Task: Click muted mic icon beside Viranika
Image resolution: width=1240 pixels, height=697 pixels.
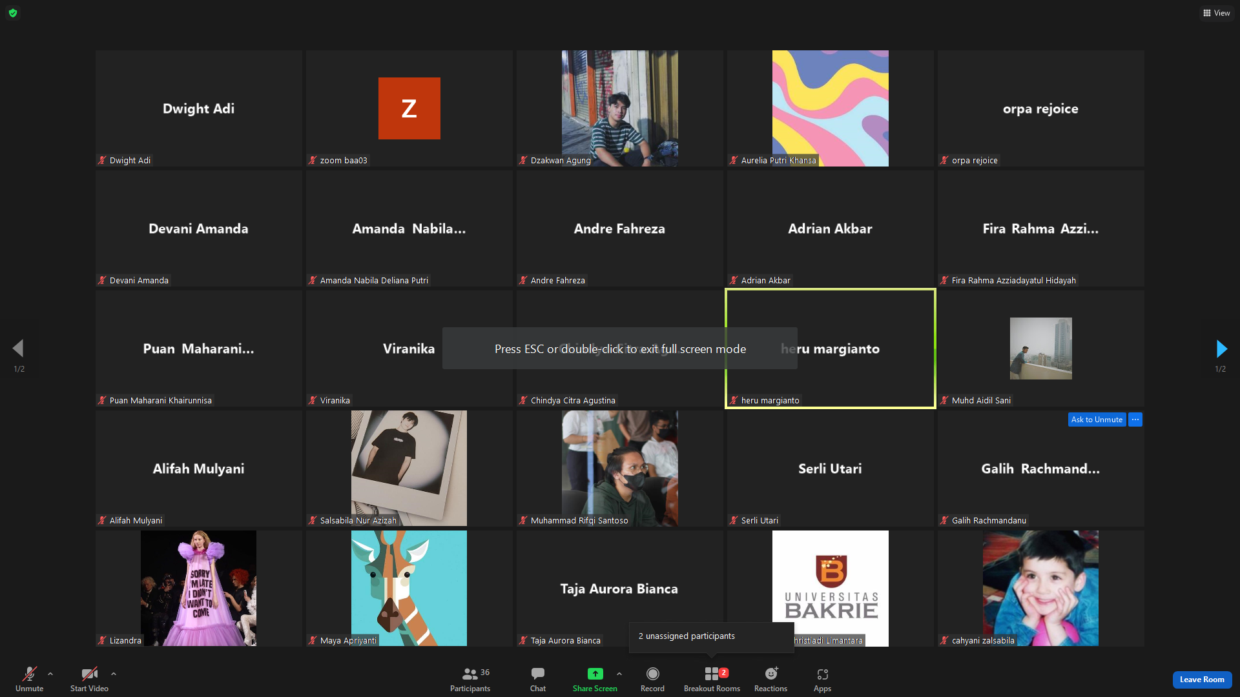Action: pyautogui.click(x=313, y=401)
